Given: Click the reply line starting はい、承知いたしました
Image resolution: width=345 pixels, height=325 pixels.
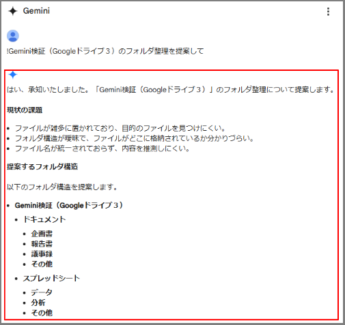Looking at the screenshot, I should tap(170, 90).
